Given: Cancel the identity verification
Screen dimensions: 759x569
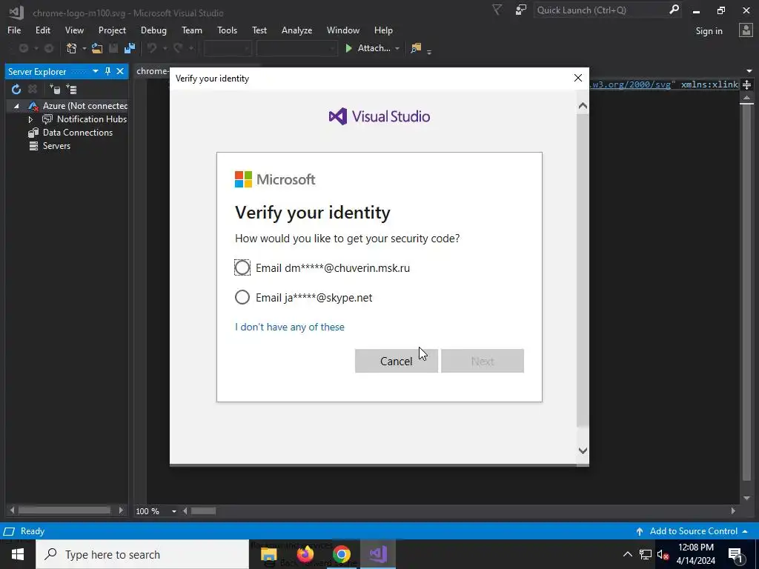Looking at the screenshot, I should [396, 361].
